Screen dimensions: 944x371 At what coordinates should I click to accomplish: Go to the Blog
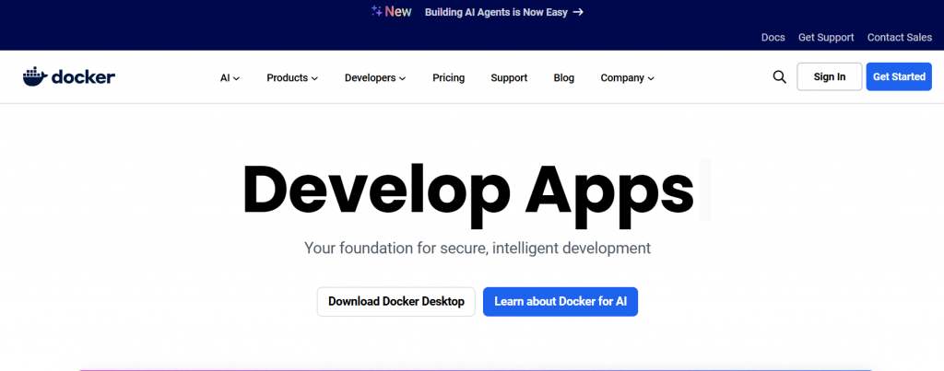[x=564, y=77]
